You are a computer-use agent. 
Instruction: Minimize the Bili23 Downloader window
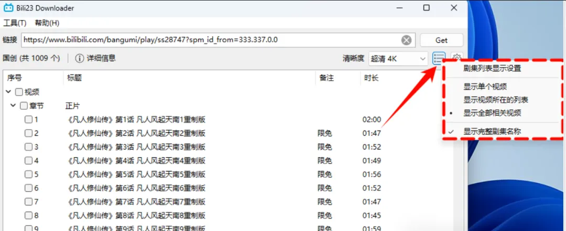[x=399, y=7]
